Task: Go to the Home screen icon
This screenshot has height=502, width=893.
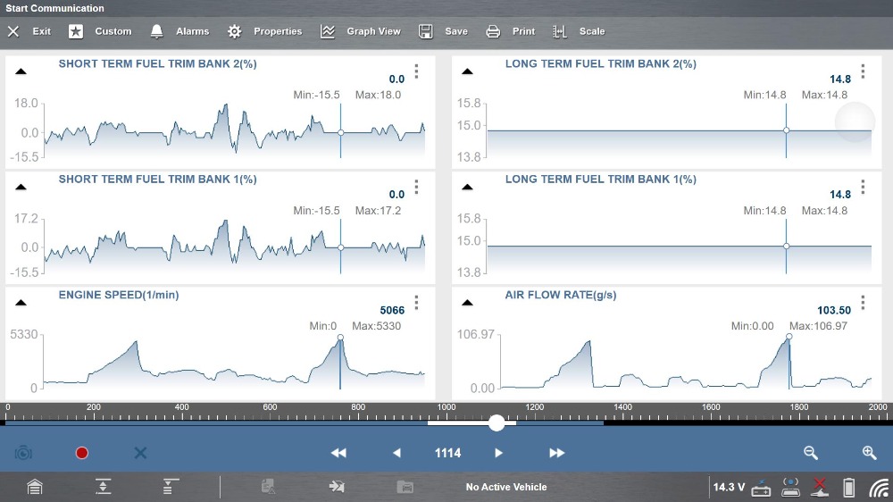Action: click(x=34, y=487)
